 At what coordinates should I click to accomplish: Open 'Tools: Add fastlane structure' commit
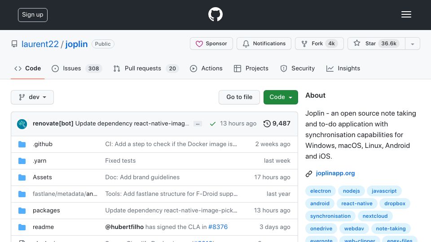(x=171, y=194)
